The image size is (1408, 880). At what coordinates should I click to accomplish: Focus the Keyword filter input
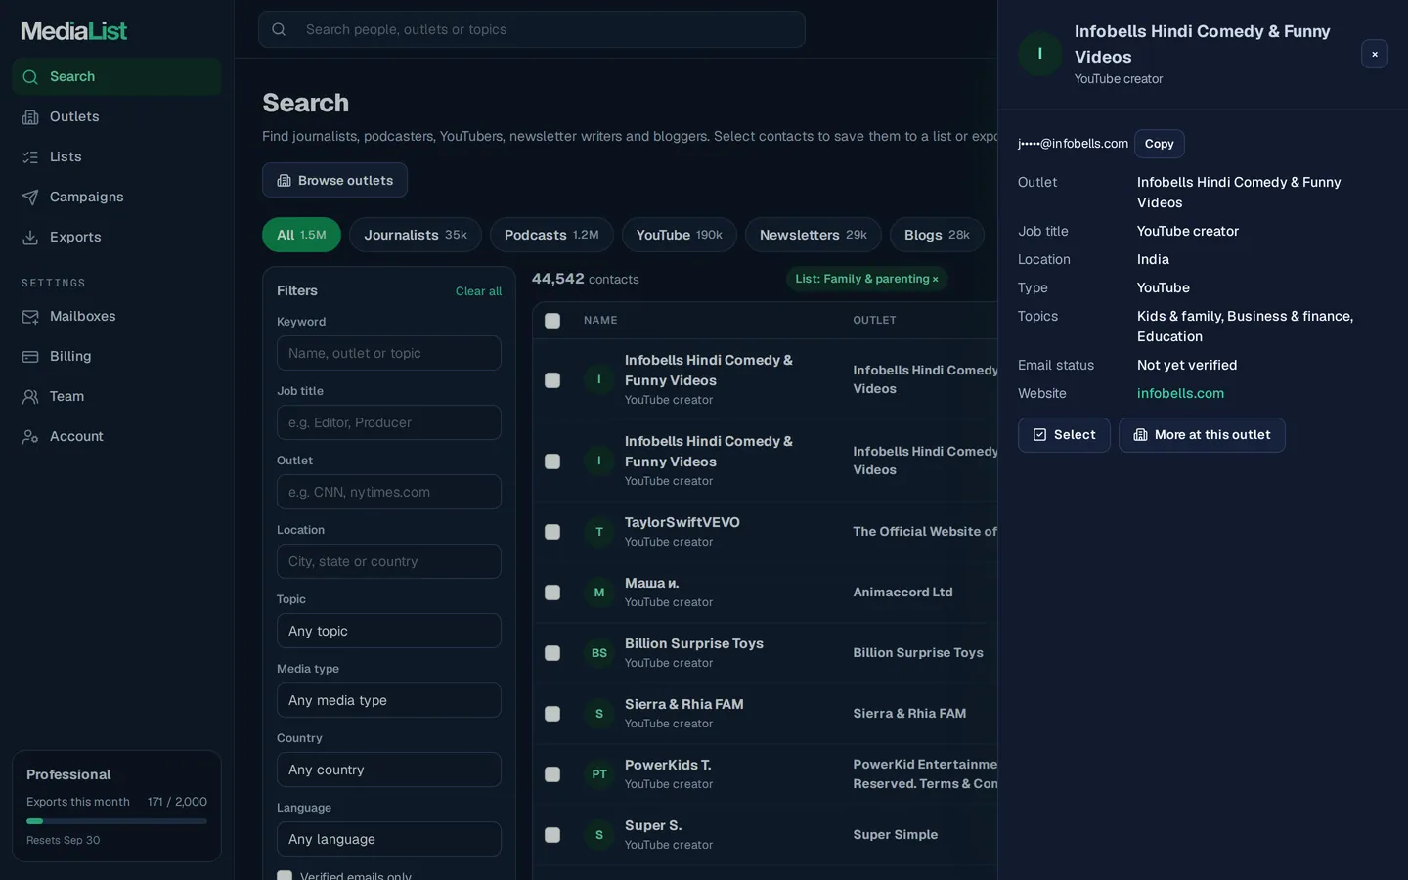click(389, 353)
